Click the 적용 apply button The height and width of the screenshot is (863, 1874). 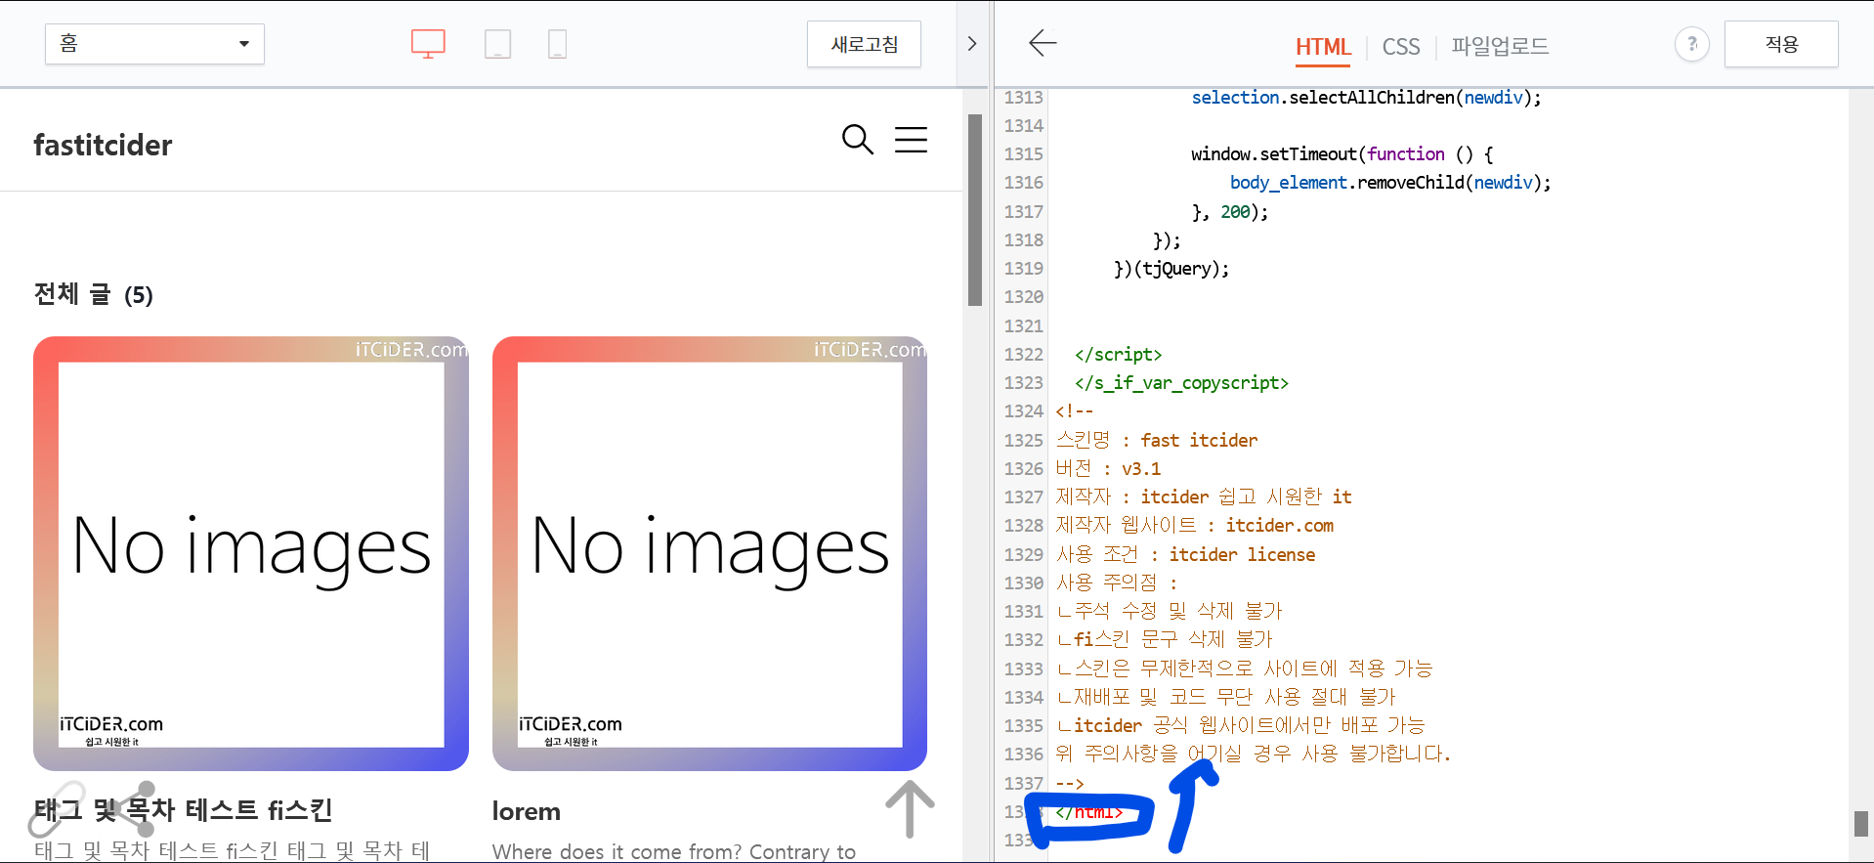coord(1781,44)
